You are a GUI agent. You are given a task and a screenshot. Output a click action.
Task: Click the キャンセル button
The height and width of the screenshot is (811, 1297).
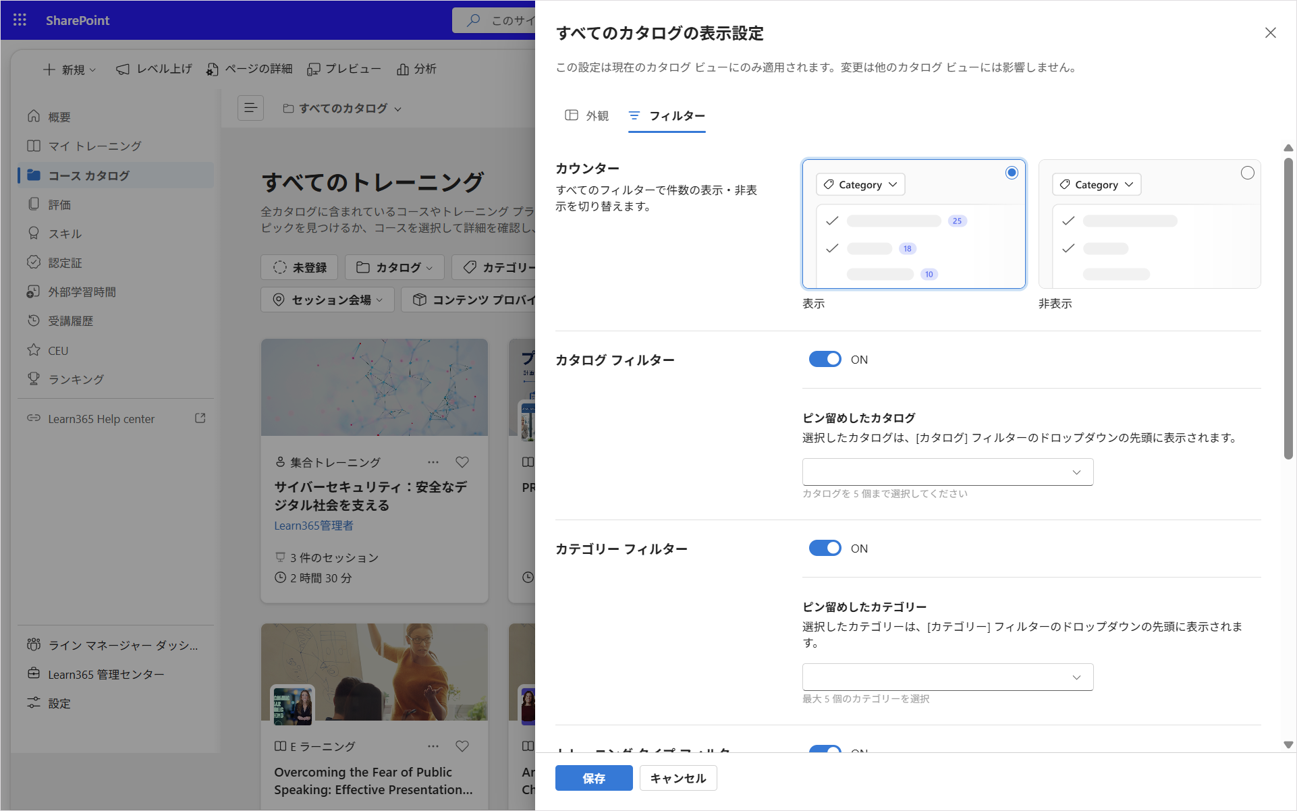[x=678, y=778]
